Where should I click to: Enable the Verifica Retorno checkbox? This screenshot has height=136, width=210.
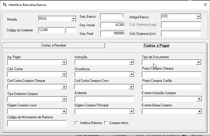point(77,123)
